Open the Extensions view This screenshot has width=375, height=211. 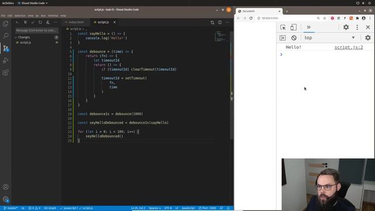5,73
